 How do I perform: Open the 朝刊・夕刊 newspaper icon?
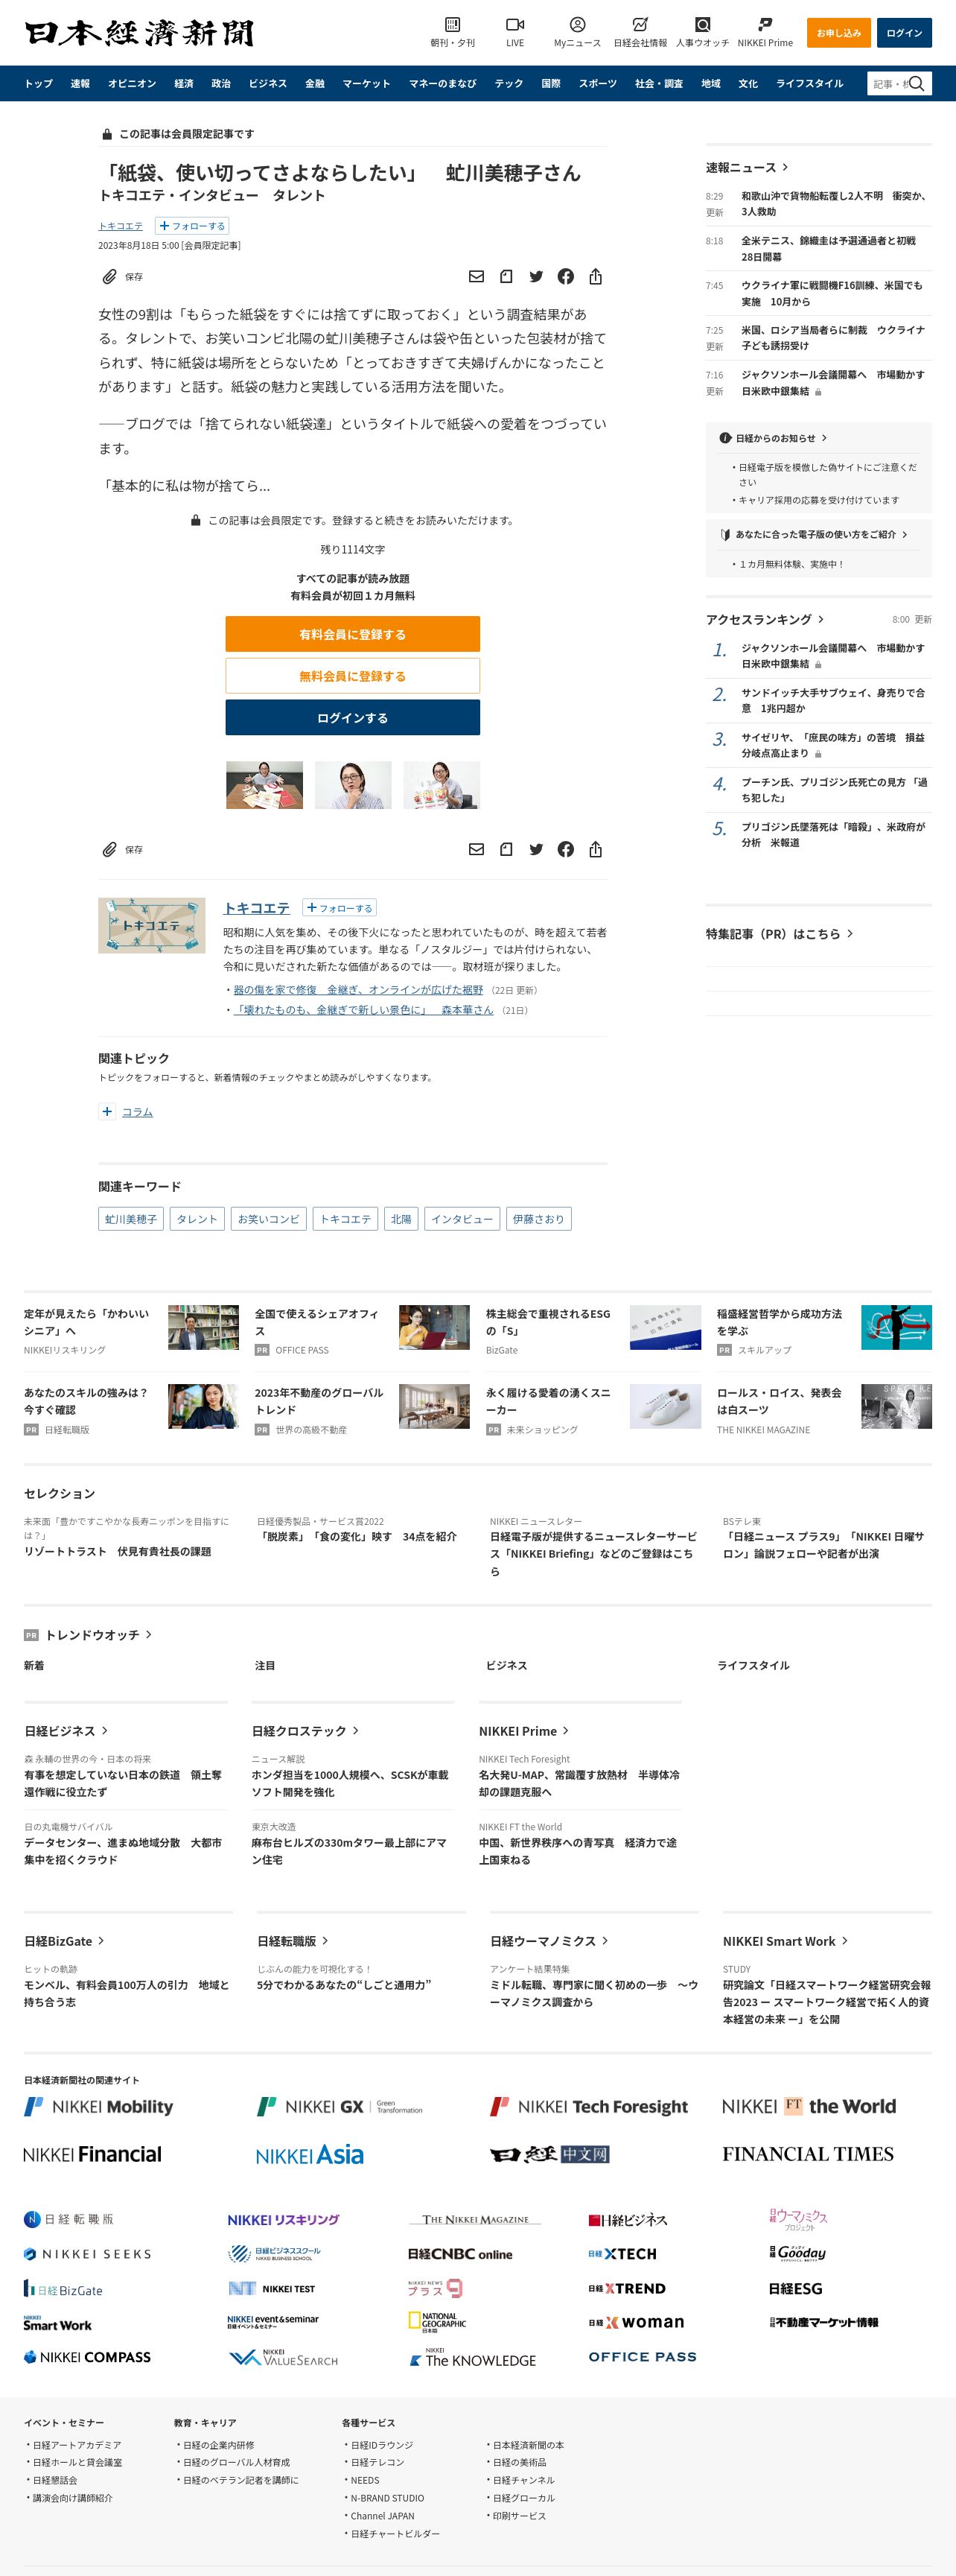453,24
